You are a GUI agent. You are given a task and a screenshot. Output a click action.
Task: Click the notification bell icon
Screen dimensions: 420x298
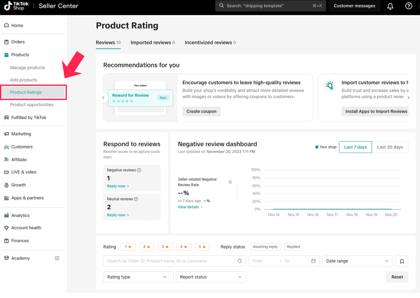390,6
